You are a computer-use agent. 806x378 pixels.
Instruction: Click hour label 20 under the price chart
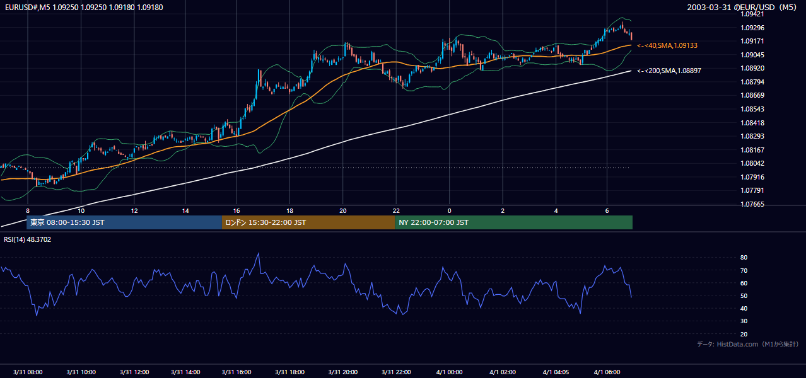click(342, 210)
